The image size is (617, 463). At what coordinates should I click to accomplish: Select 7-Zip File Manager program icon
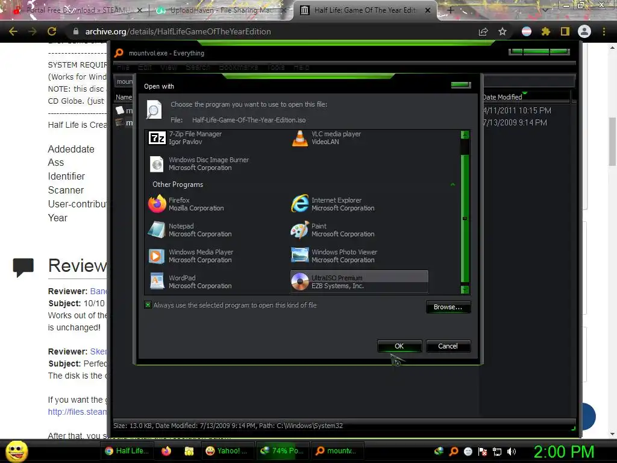(x=157, y=138)
